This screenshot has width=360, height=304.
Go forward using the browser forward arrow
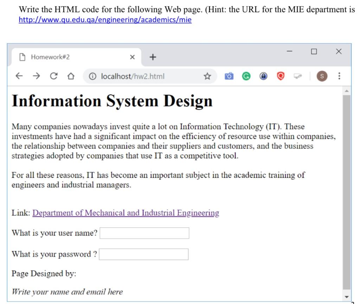pyautogui.click(x=36, y=76)
